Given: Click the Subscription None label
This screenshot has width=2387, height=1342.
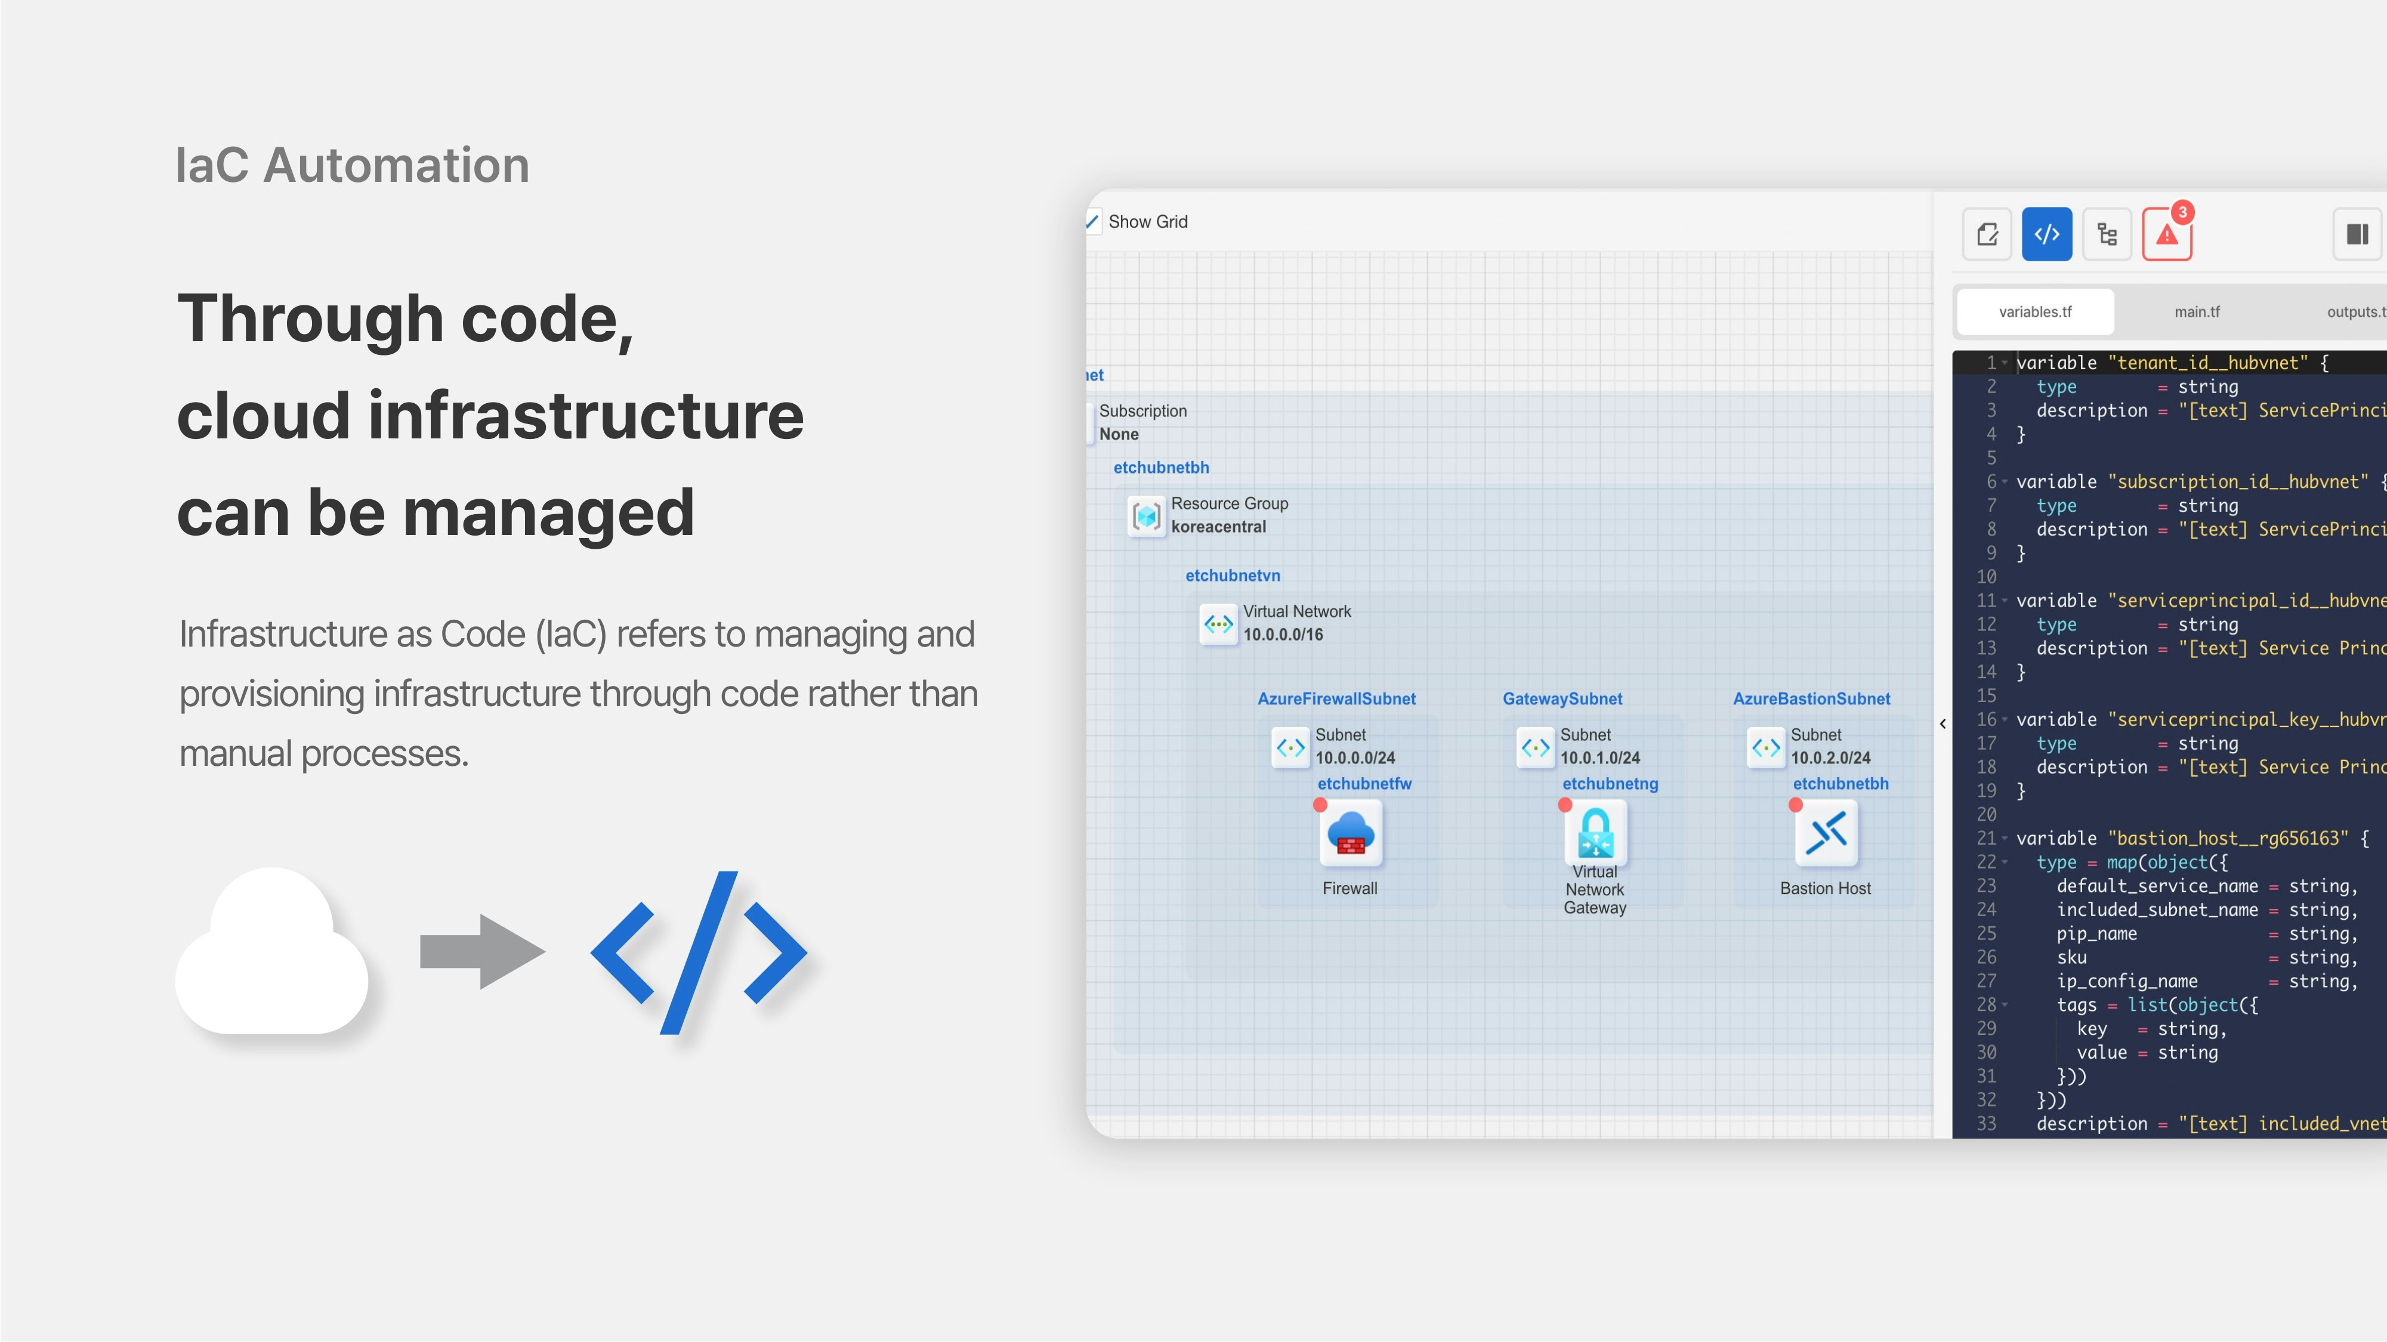Looking at the screenshot, I should [x=1142, y=422].
